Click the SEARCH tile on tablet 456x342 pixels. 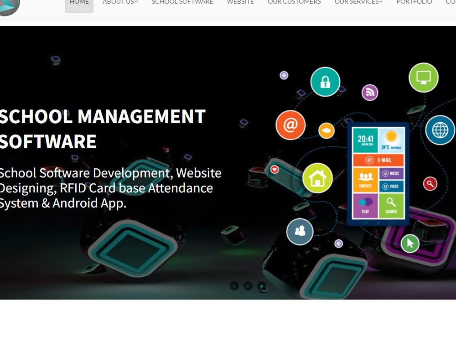point(391,206)
